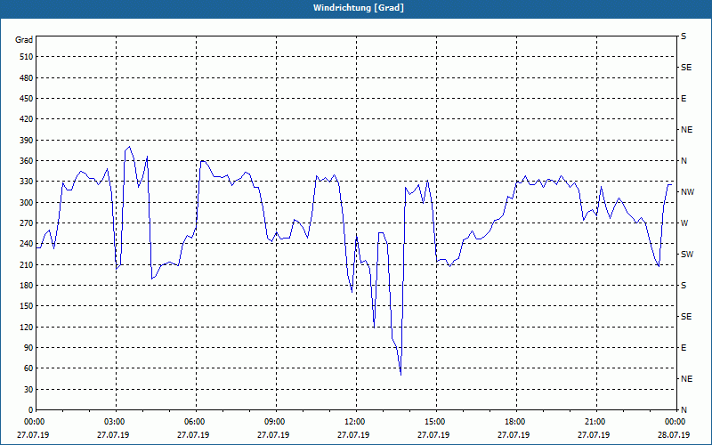The height and width of the screenshot is (445, 712).
Task: Click the 21:00 time label
Action: click(595, 422)
